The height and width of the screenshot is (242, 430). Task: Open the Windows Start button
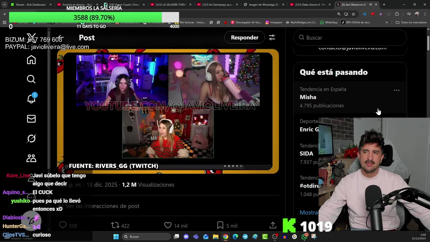tap(116, 237)
